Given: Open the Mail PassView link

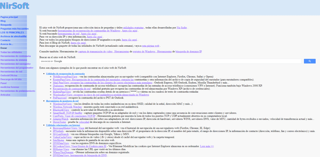Looking at the screenshot, I should pyautogui.click(x=103, y=83).
